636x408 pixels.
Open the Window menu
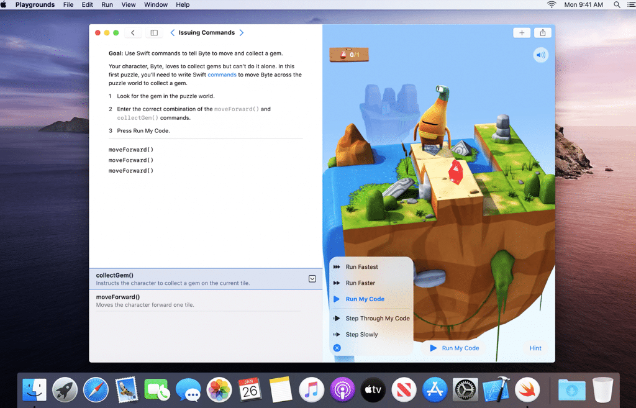(x=155, y=4)
